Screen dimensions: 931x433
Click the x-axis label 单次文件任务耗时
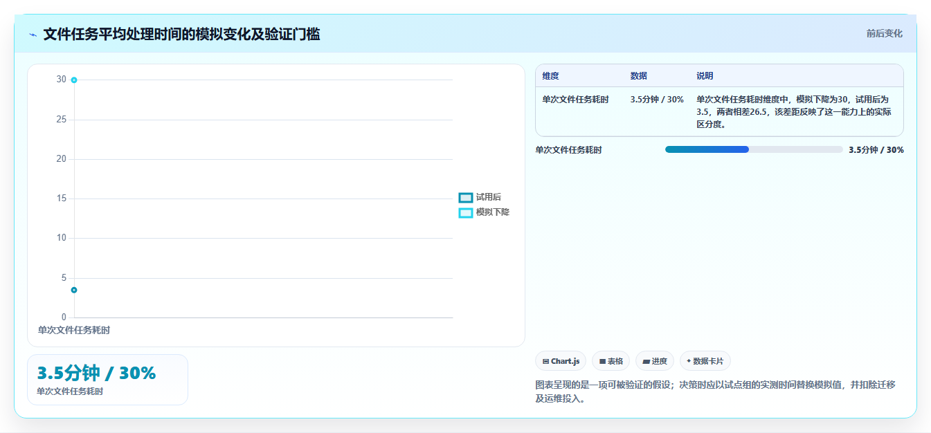(x=74, y=331)
